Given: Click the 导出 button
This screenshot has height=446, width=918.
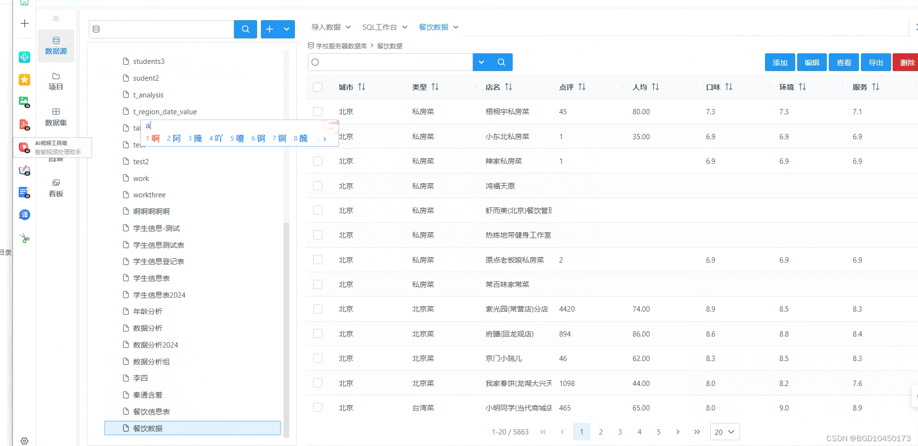Looking at the screenshot, I should click(x=875, y=62).
